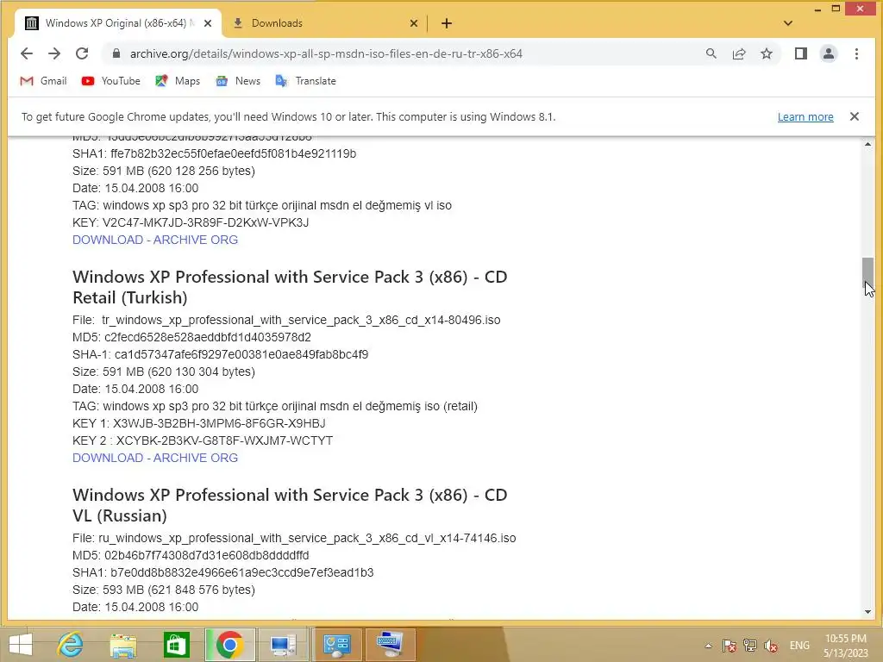Screen dimensions: 883x662
Task: Click the Size 621 848 576 bytes line
Action: tap(164, 590)
